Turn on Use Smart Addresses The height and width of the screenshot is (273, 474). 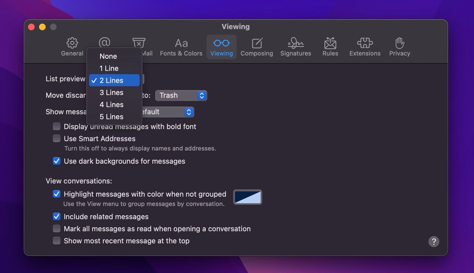56,138
